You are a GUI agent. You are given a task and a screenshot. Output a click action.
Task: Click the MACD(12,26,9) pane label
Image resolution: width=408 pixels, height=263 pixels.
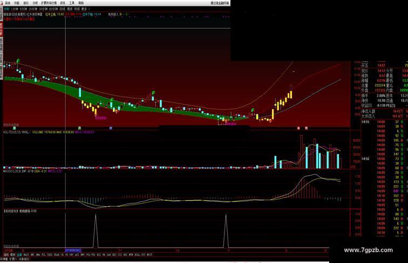(x=12, y=171)
